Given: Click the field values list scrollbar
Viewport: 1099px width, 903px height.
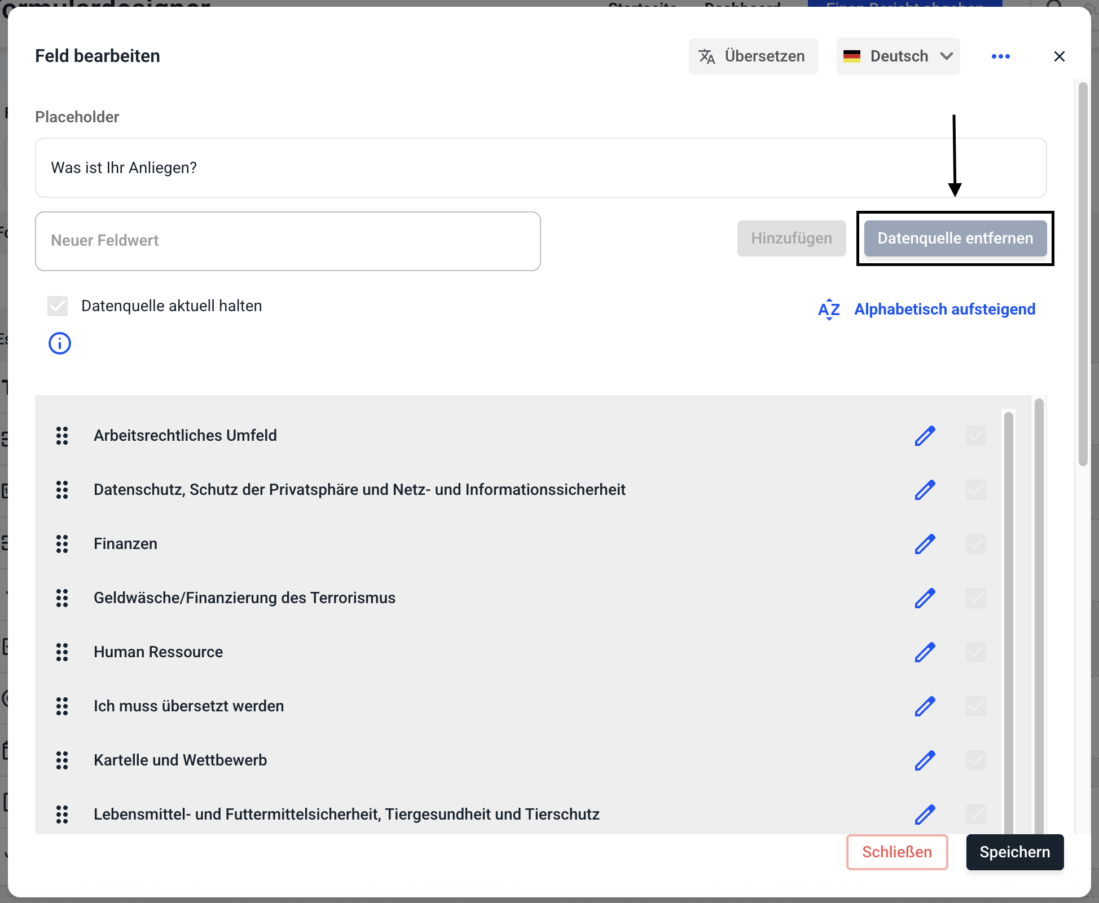Looking at the screenshot, I should (1009, 620).
